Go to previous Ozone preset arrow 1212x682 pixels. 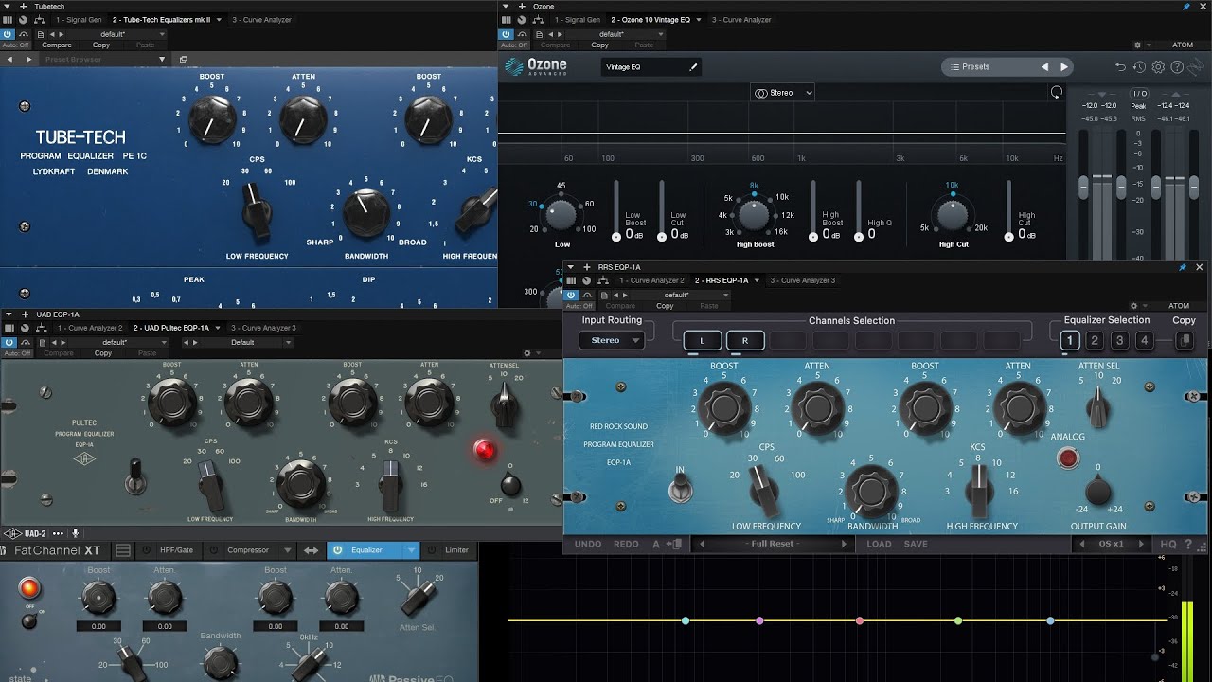point(1044,67)
